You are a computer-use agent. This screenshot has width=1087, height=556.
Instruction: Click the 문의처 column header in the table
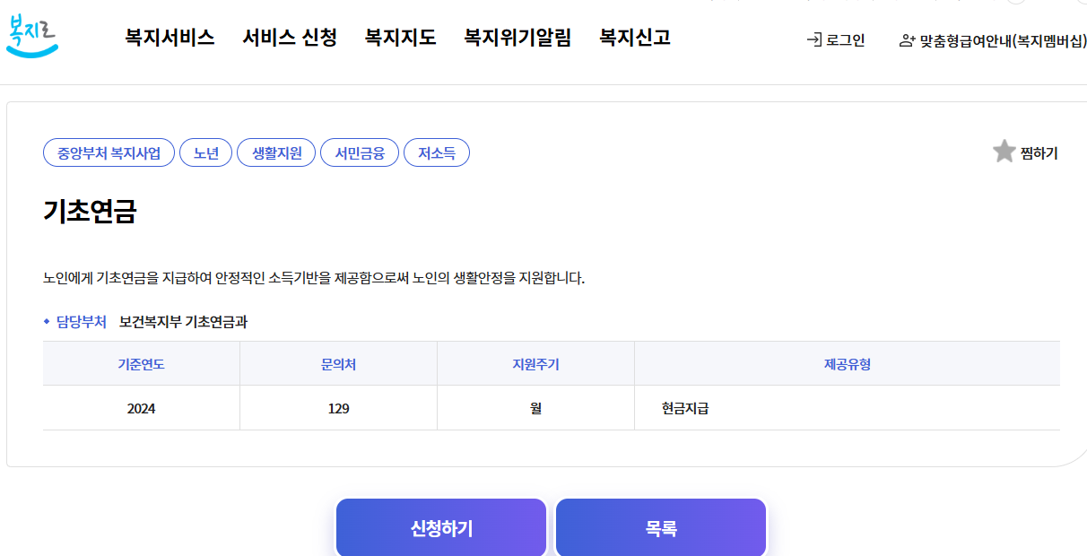pyautogui.click(x=338, y=362)
